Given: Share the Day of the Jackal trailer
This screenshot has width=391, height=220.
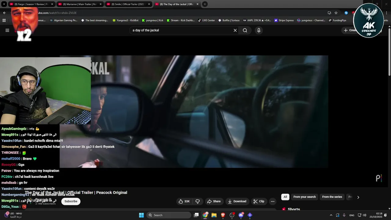Looking at the screenshot, I should [214, 201].
